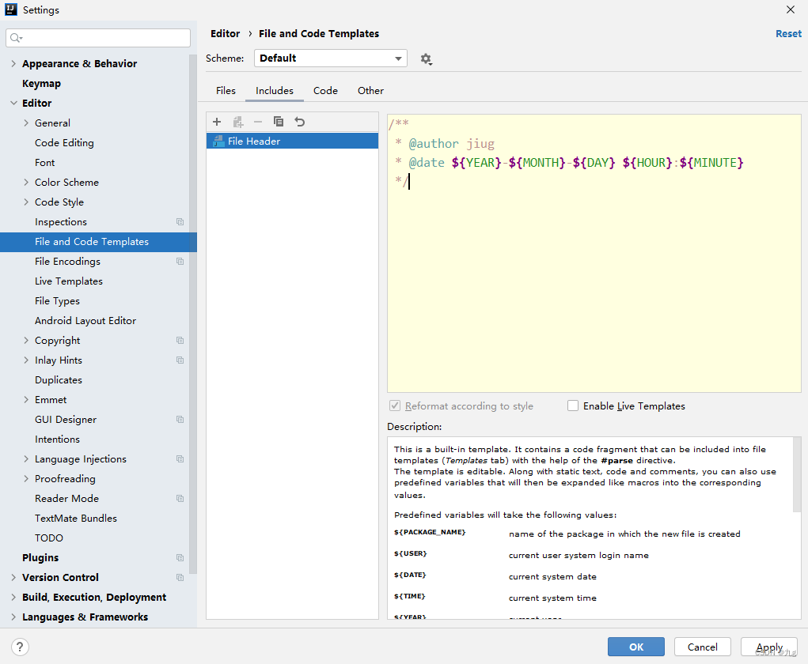808x664 pixels.
Task: Click project-level icon beside Language Injections
Action: [x=180, y=459]
